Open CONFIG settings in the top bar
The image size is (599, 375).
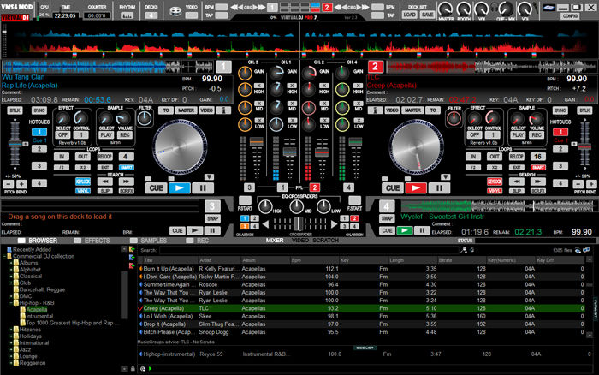pos(571,16)
